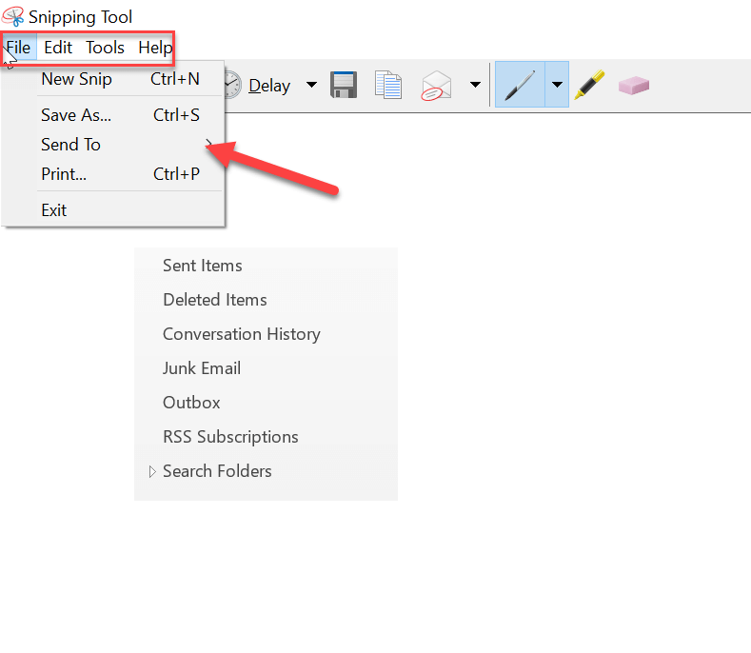The image size is (751, 653).
Task: Click the Save Snip floppy disk icon
Action: click(x=344, y=85)
